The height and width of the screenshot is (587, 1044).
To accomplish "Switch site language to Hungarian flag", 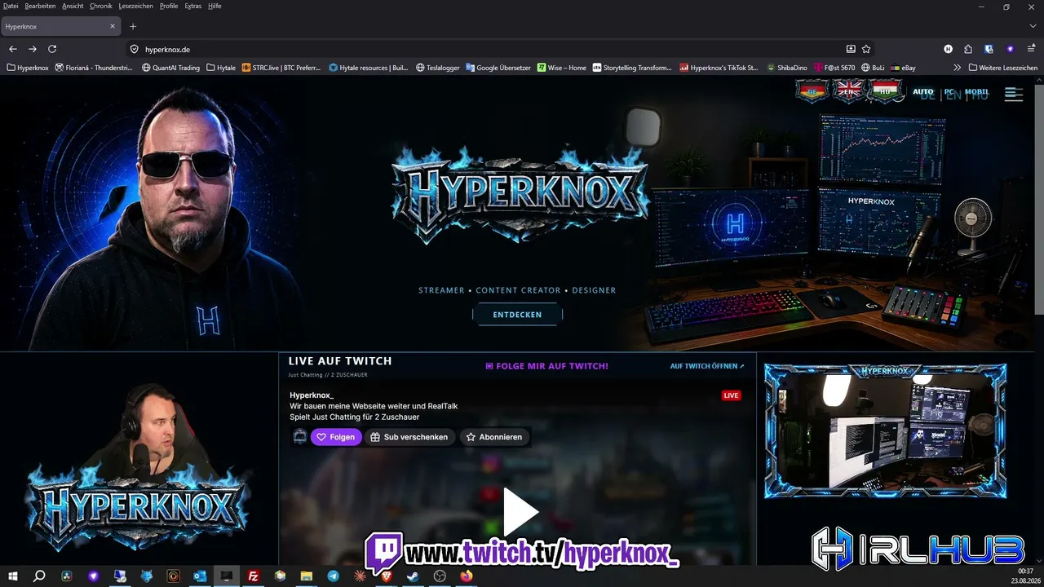I will pos(886,90).
